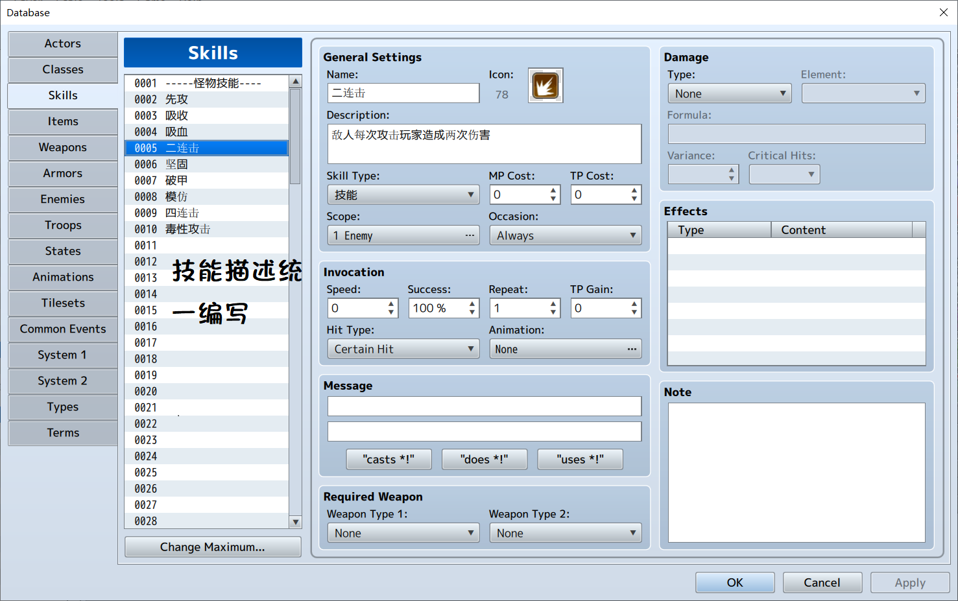958x601 pixels.
Task: Open the Damage Type dropdown
Action: [730, 93]
